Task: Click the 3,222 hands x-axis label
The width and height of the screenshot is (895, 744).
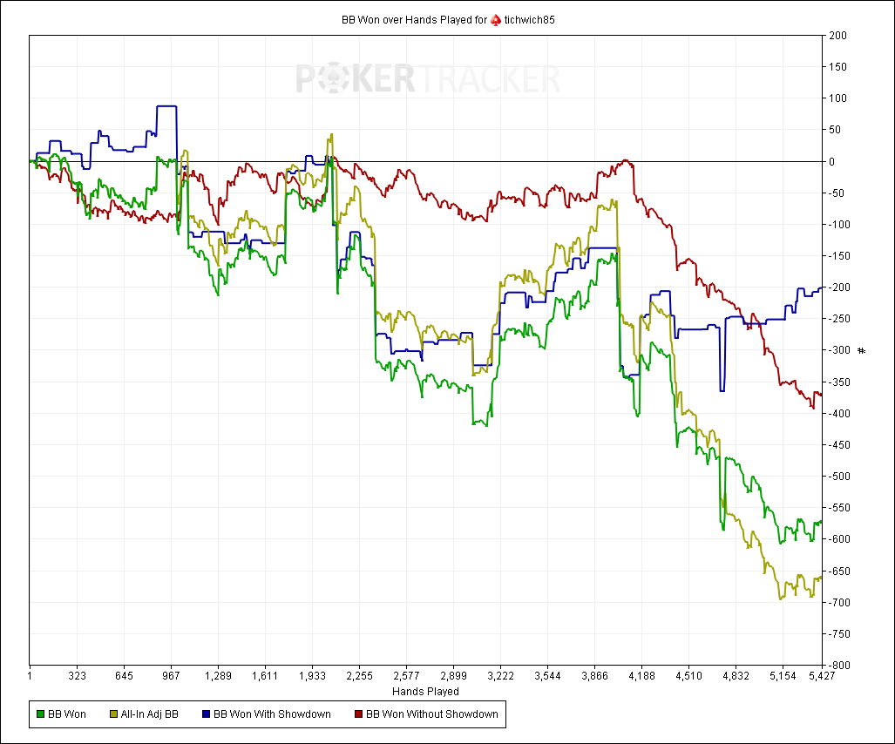Action: pyautogui.click(x=500, y=676)
